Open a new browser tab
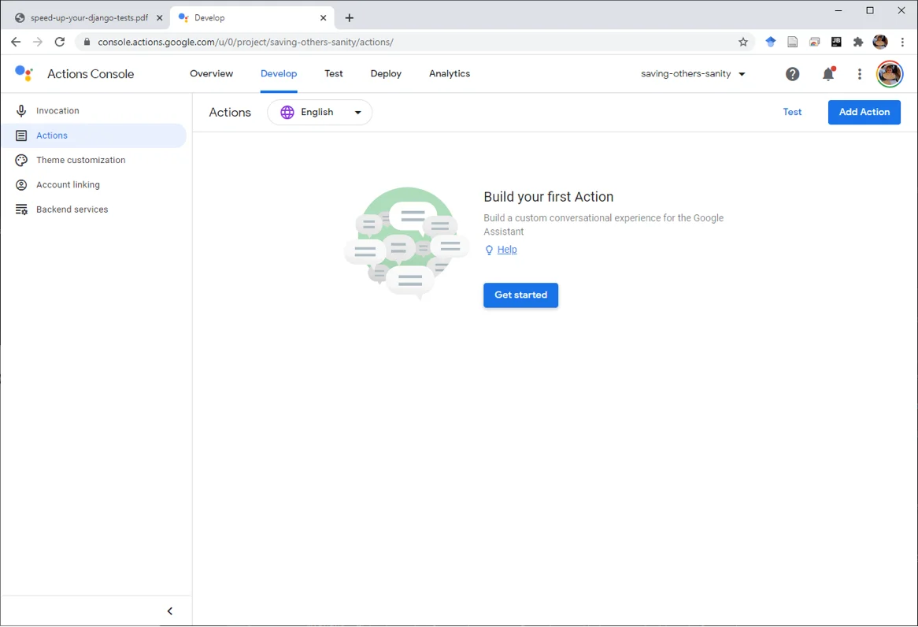The height and width of the screenshot is (627, 918). tap(350, 17)
